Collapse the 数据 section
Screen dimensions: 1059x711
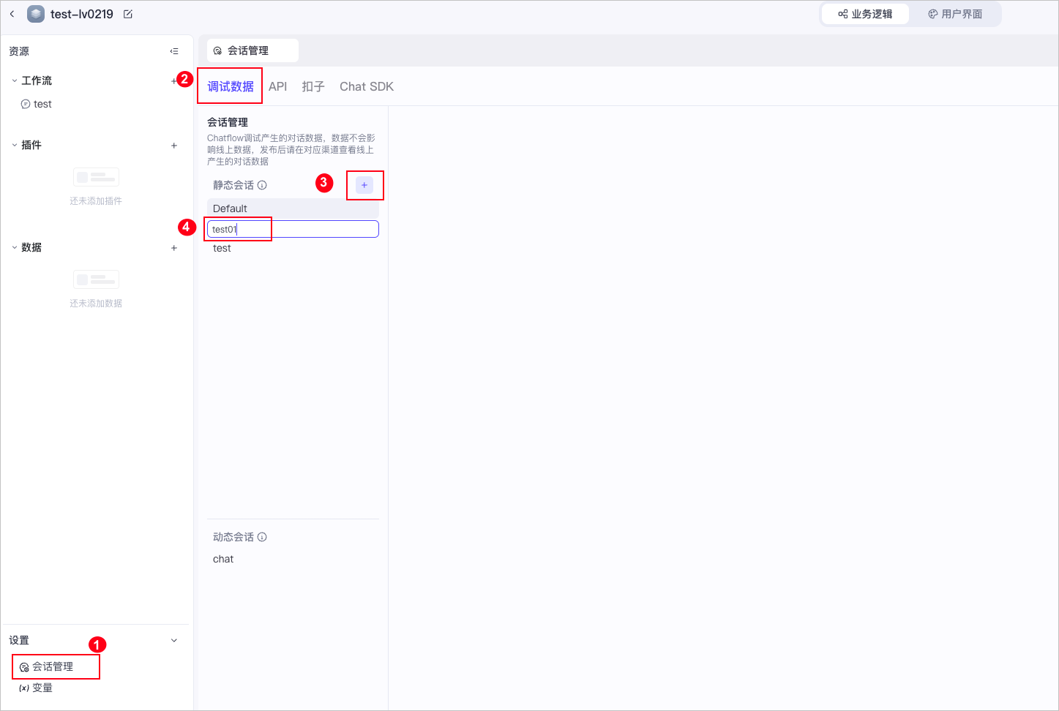tap(15, 247)
